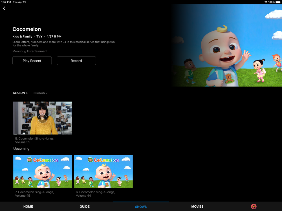Viewport: 282px width, 211px height.
Task: Tap the 'Kids & Family' genre label
Action: [x=22, y=36]
